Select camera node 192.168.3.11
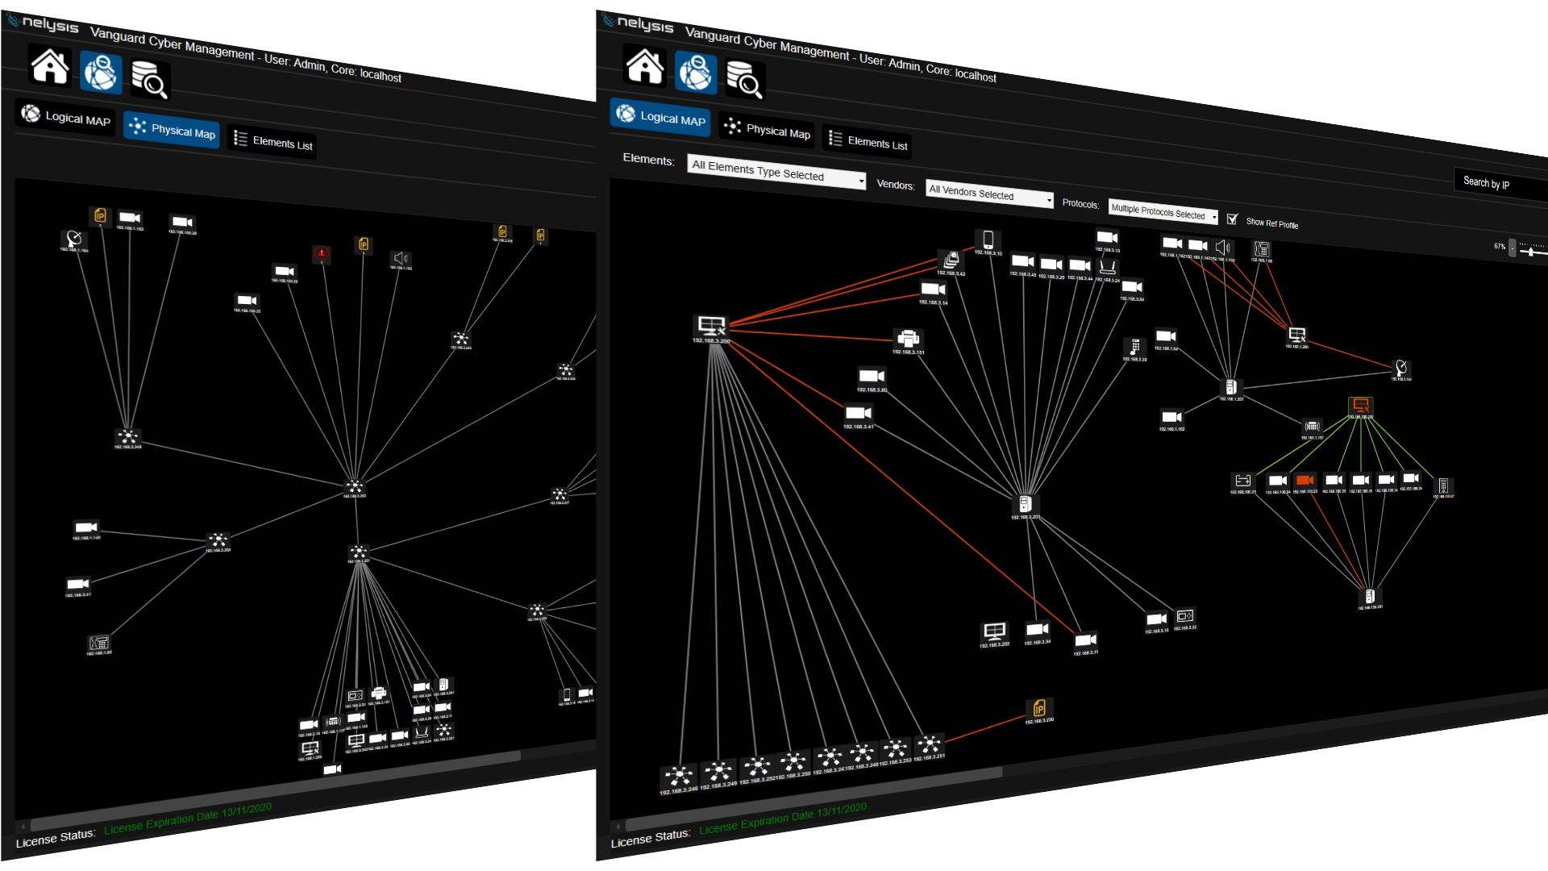 pyautogui.click(x=1085, y=643)
